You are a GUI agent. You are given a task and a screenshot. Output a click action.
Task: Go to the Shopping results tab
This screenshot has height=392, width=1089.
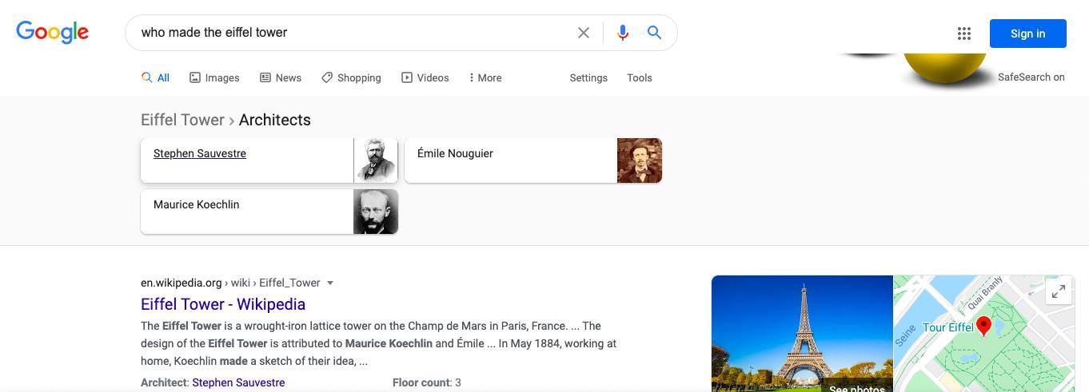pos(351,77)
